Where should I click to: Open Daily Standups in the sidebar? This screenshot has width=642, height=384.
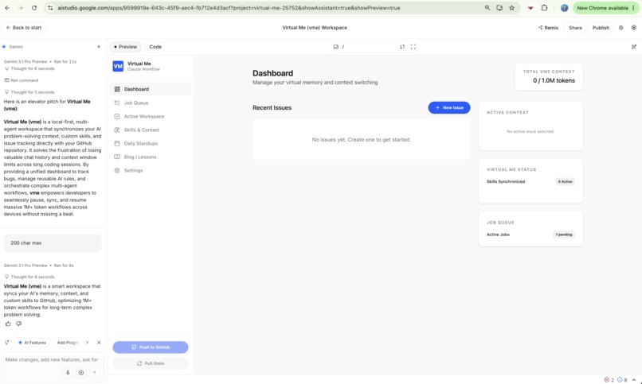(151, 143)
